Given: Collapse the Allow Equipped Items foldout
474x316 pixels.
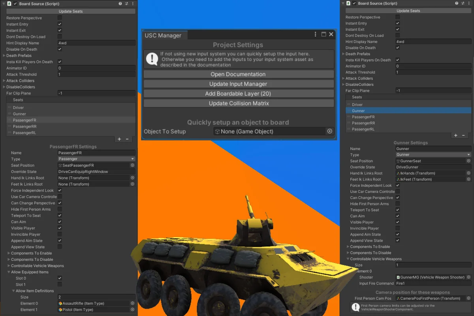Looking at the screenshot, I should (9, 272).
